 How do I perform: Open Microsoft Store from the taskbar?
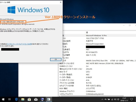click(29, 99)
